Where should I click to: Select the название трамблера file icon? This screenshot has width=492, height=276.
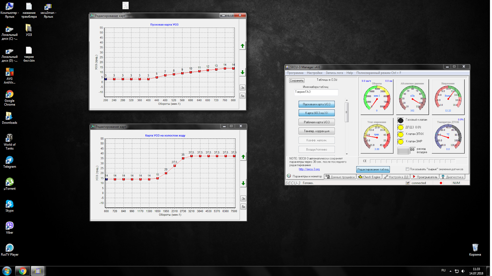coord(29,10)
